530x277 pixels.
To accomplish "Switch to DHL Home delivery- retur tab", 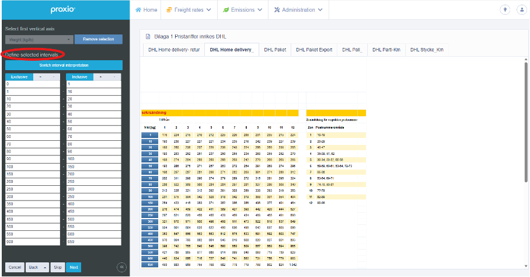I will (174, 50).
